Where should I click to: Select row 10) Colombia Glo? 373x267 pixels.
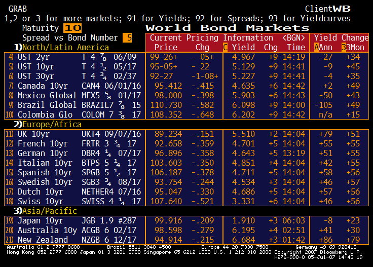point(186,115)
